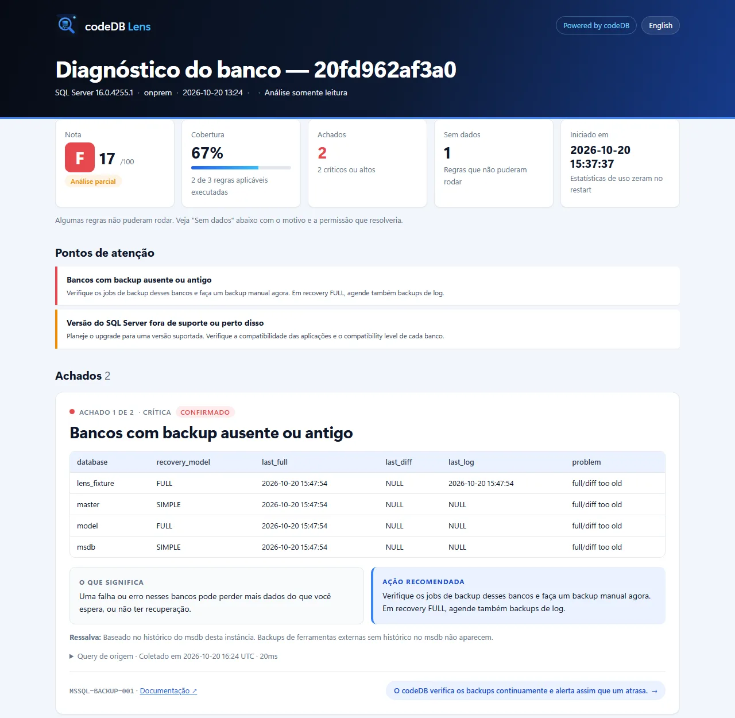735x718 pixels.
Task: Click the SQL Server 16.0.4255.1 version text
Action: [94, 92]
